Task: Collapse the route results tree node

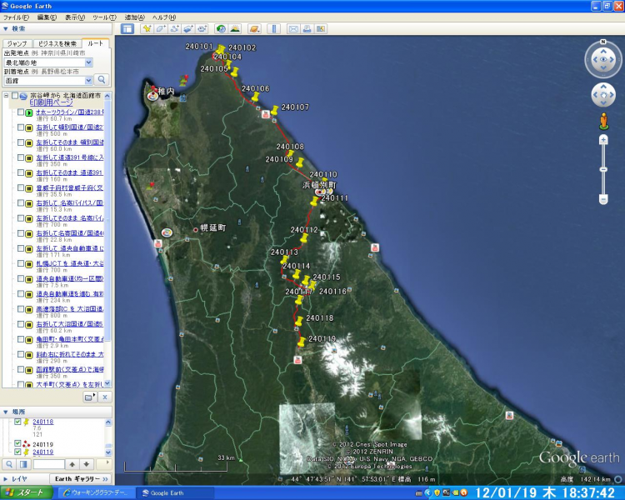Action: [x=6, y=96]
